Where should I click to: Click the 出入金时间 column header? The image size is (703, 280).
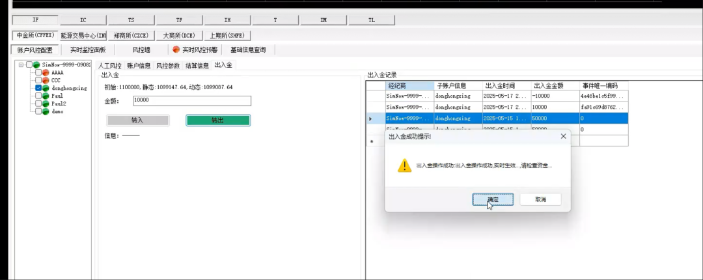(506, 85)
